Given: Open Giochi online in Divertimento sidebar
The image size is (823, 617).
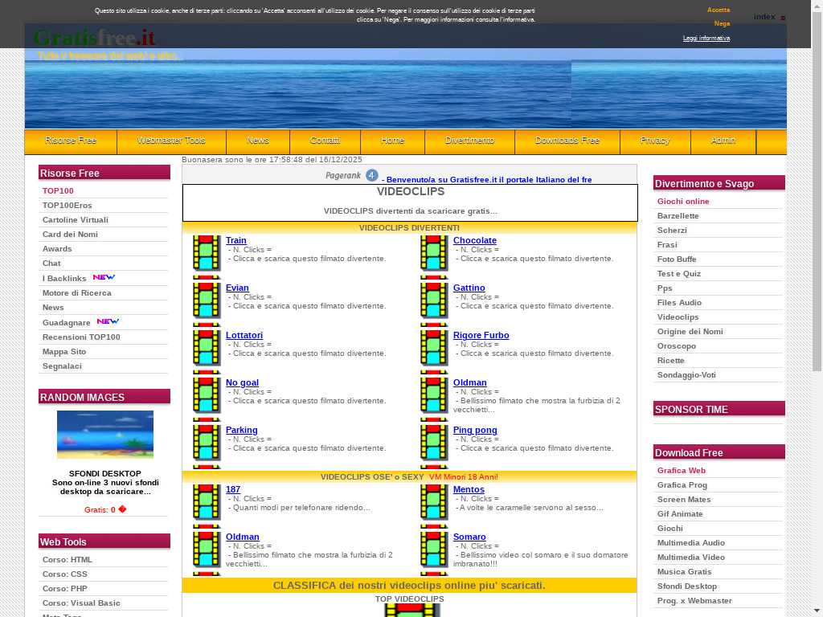Looking at the screenshot, I should coord(683,202).
